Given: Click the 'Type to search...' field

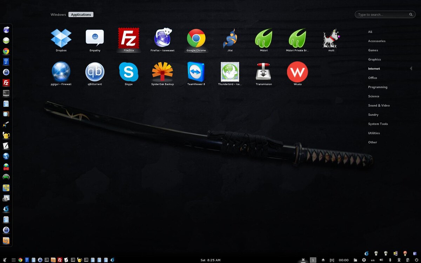Looking at the screenshot, I should point(386,15).
